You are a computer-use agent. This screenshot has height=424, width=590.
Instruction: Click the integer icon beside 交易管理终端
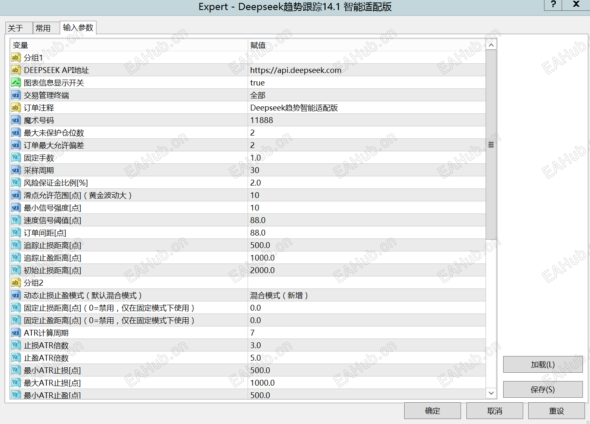tap(15, 95)
